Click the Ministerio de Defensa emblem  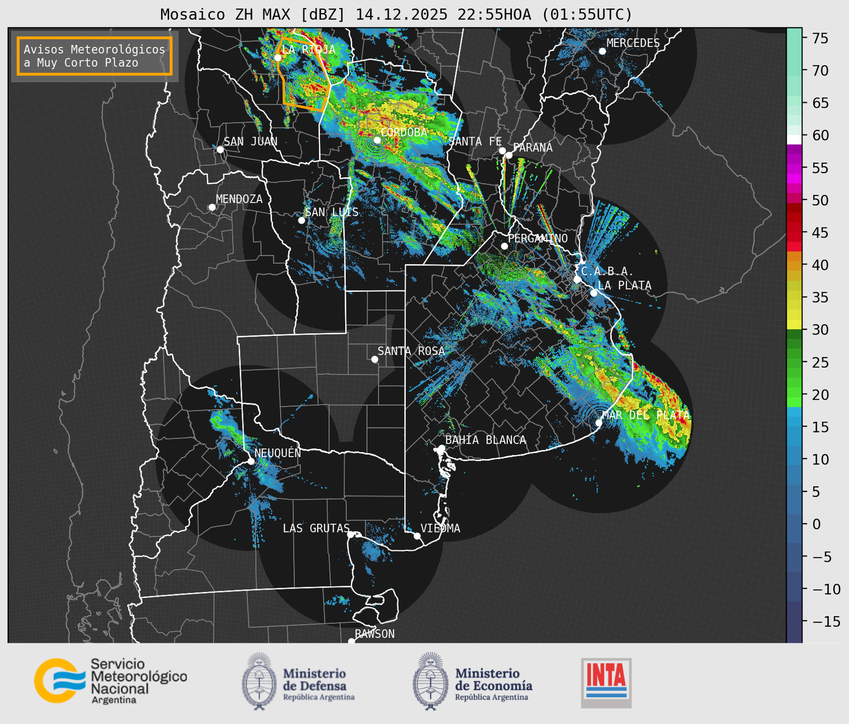coord(259,681)
